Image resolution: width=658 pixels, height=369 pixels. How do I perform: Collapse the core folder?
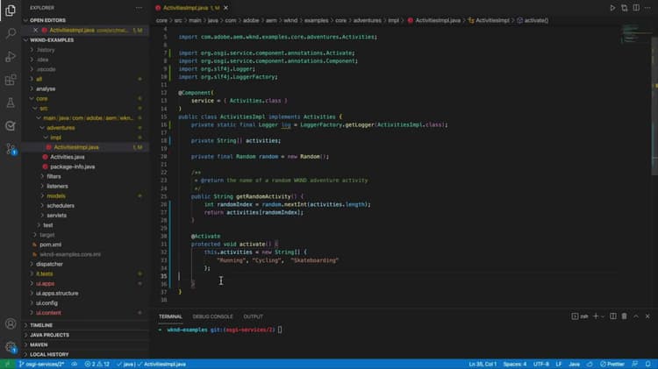tap(41, 98)
